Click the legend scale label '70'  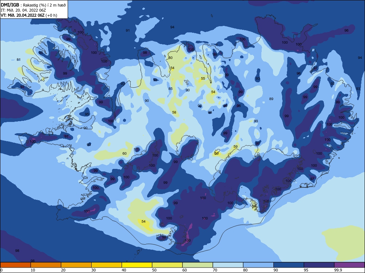215,270
